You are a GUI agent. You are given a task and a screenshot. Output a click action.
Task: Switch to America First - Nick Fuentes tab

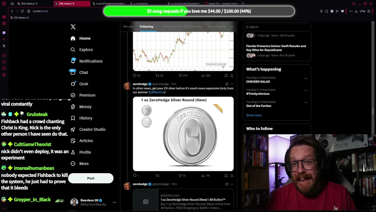tap(182, 26)
